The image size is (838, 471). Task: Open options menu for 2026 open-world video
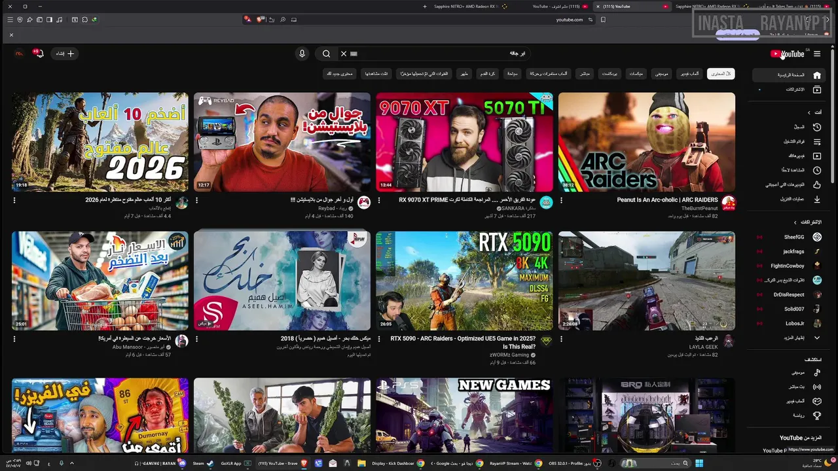click(x=14, y=201)
